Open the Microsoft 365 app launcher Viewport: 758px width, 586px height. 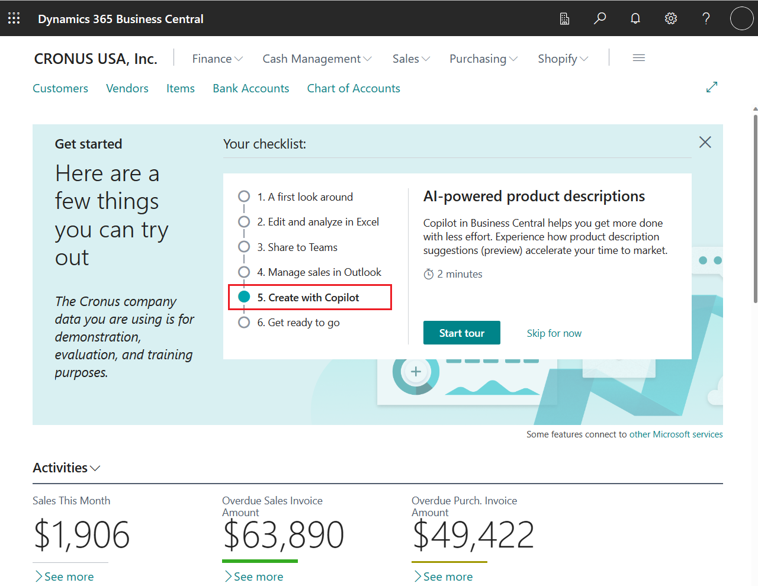click(x=13, y=18)
